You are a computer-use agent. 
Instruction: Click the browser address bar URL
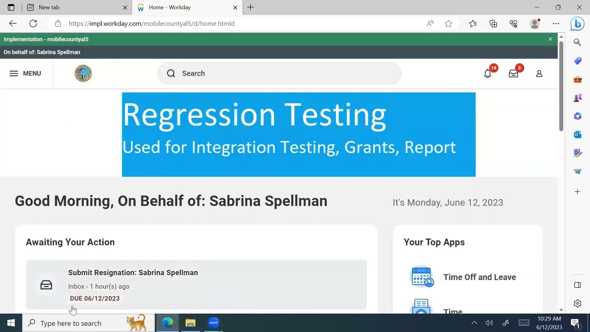click(151, 24)
